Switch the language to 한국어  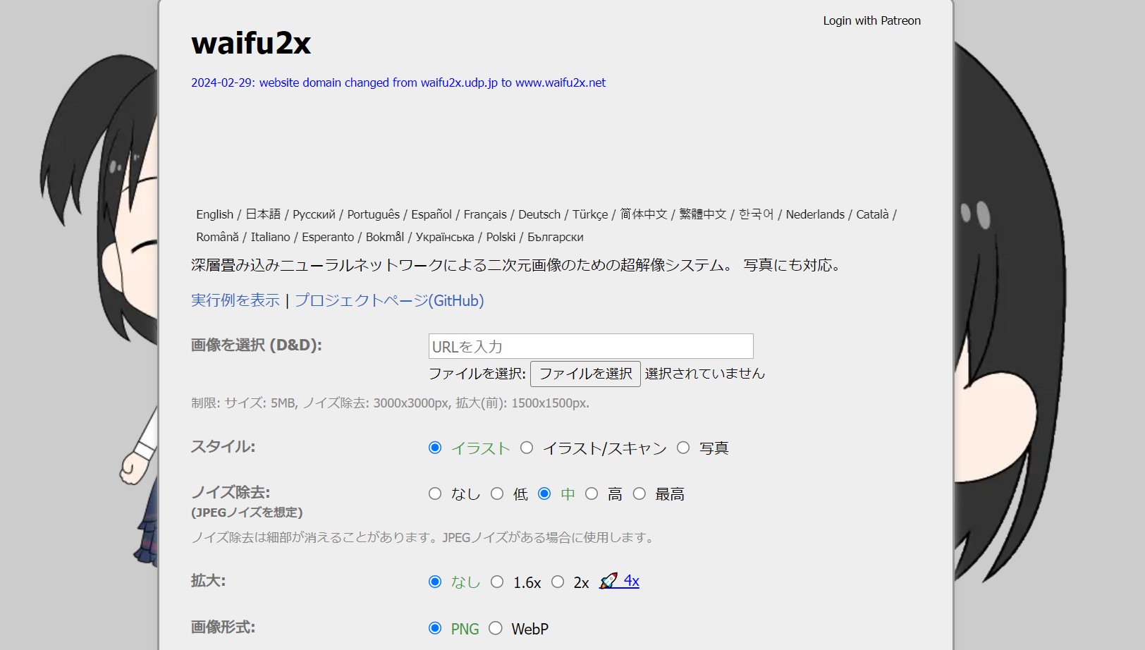point(755,214)
